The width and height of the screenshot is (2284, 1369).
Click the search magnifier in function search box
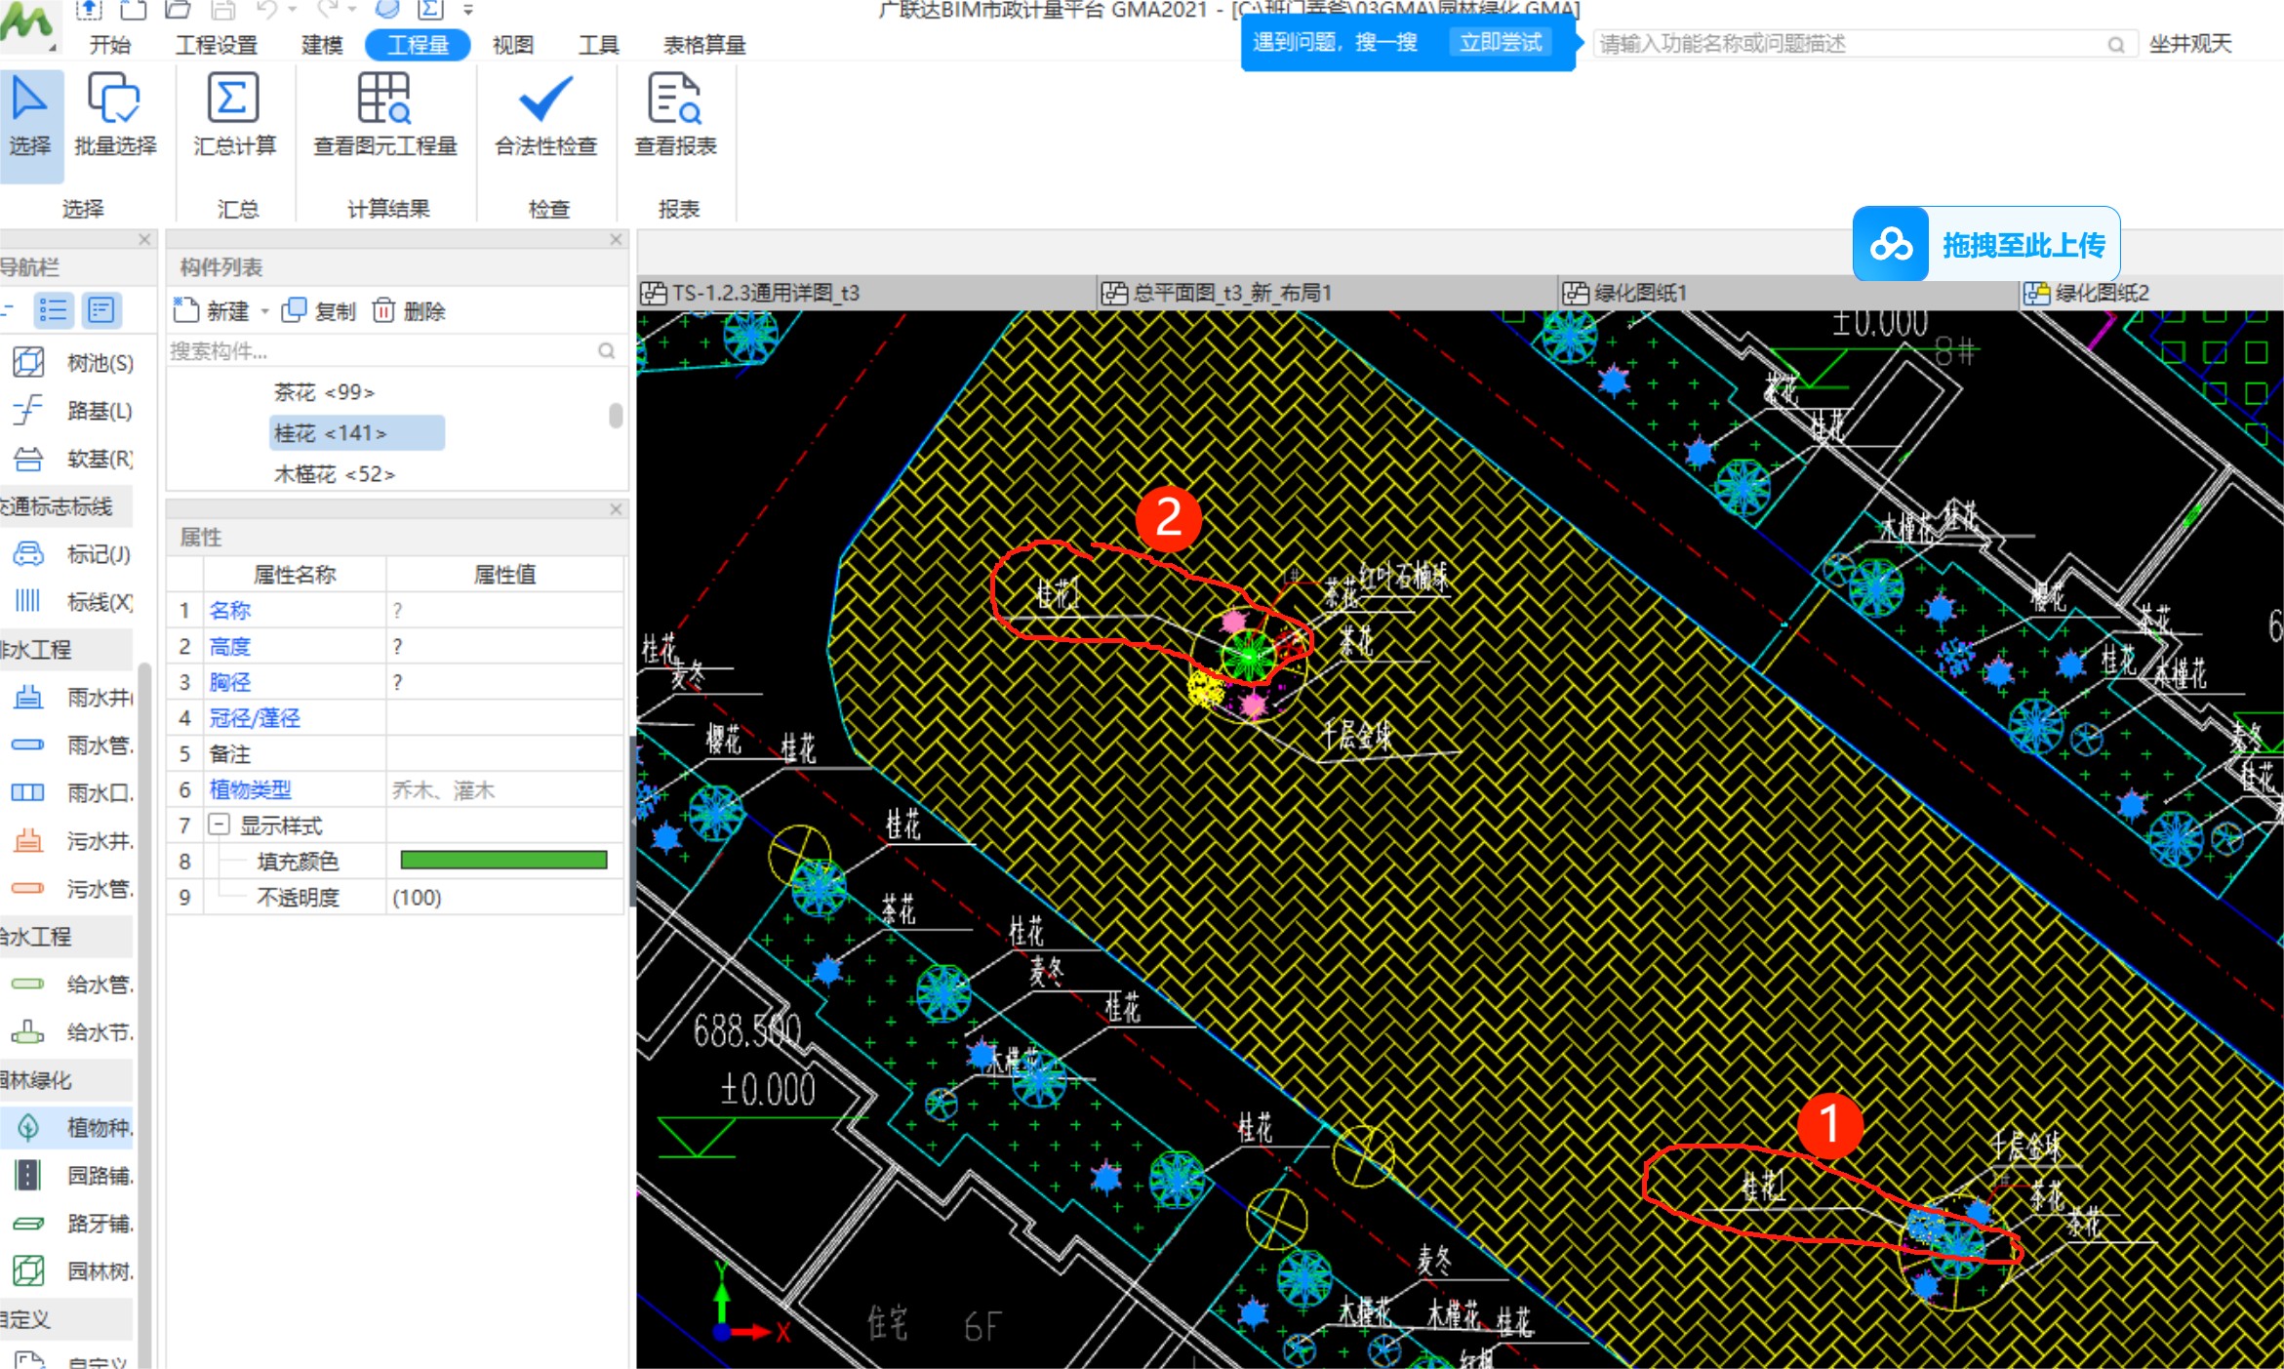click(2115, 44)
